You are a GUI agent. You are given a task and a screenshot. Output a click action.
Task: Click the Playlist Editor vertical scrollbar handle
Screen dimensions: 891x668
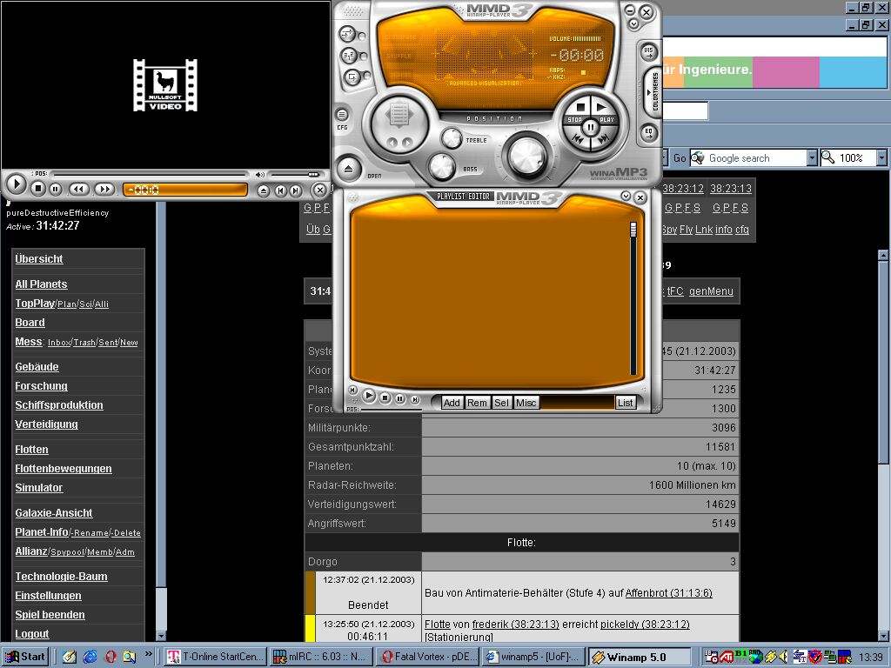point(633,229)
